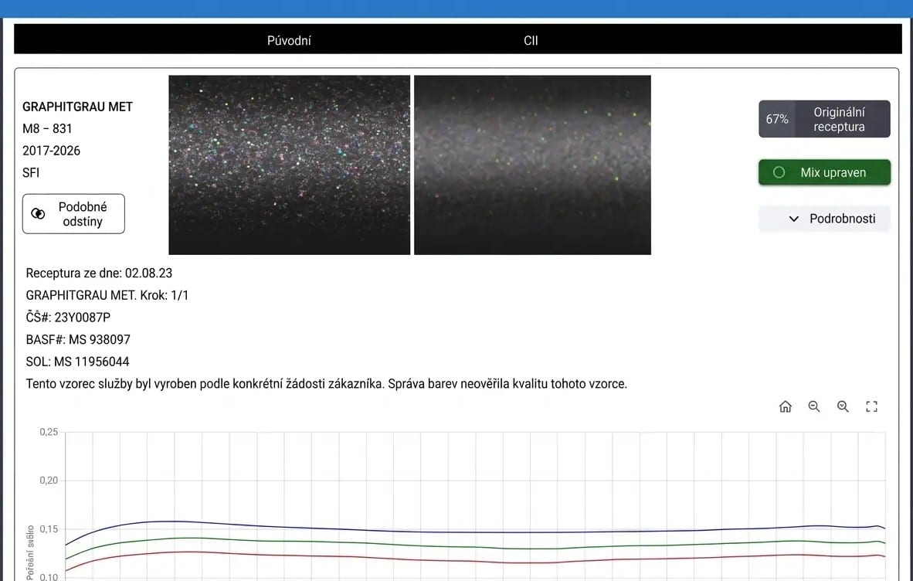Click the 67% match badge
913x581 pixels.
point(777,119)
